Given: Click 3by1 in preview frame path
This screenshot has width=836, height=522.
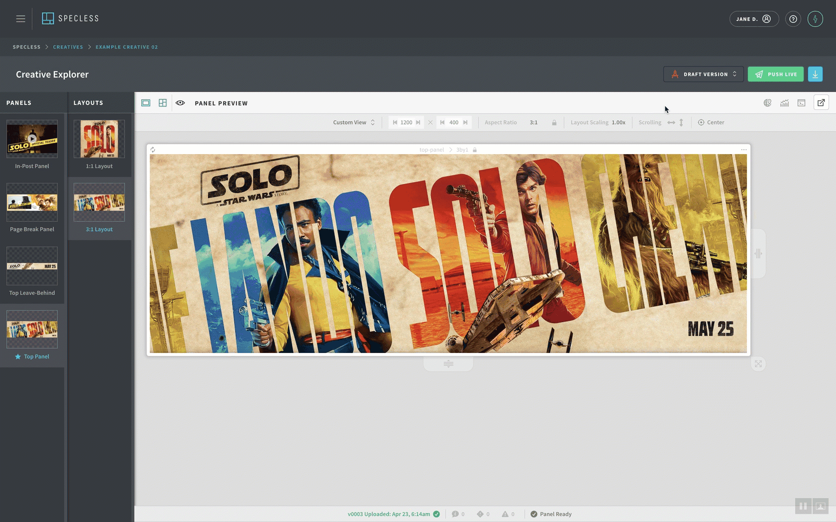Looking at the screenshot, I should pos(462,150).
